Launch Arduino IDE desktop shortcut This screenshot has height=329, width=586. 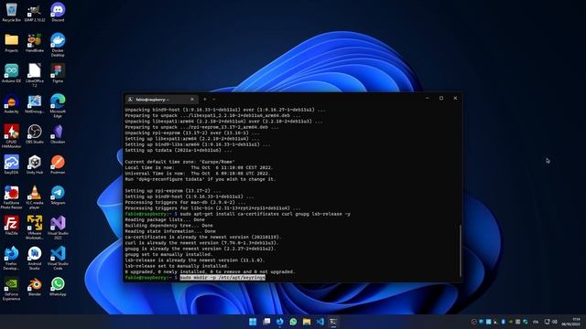11,73
